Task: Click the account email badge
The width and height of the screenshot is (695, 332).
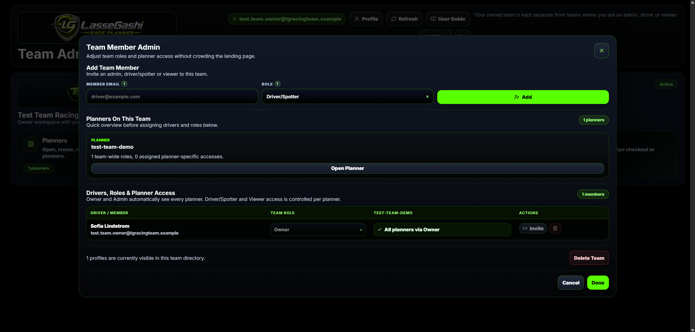Action: click(x=287, y=19)
